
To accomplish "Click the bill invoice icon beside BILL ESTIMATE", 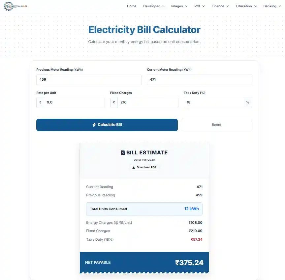I will tap(123, 153).
